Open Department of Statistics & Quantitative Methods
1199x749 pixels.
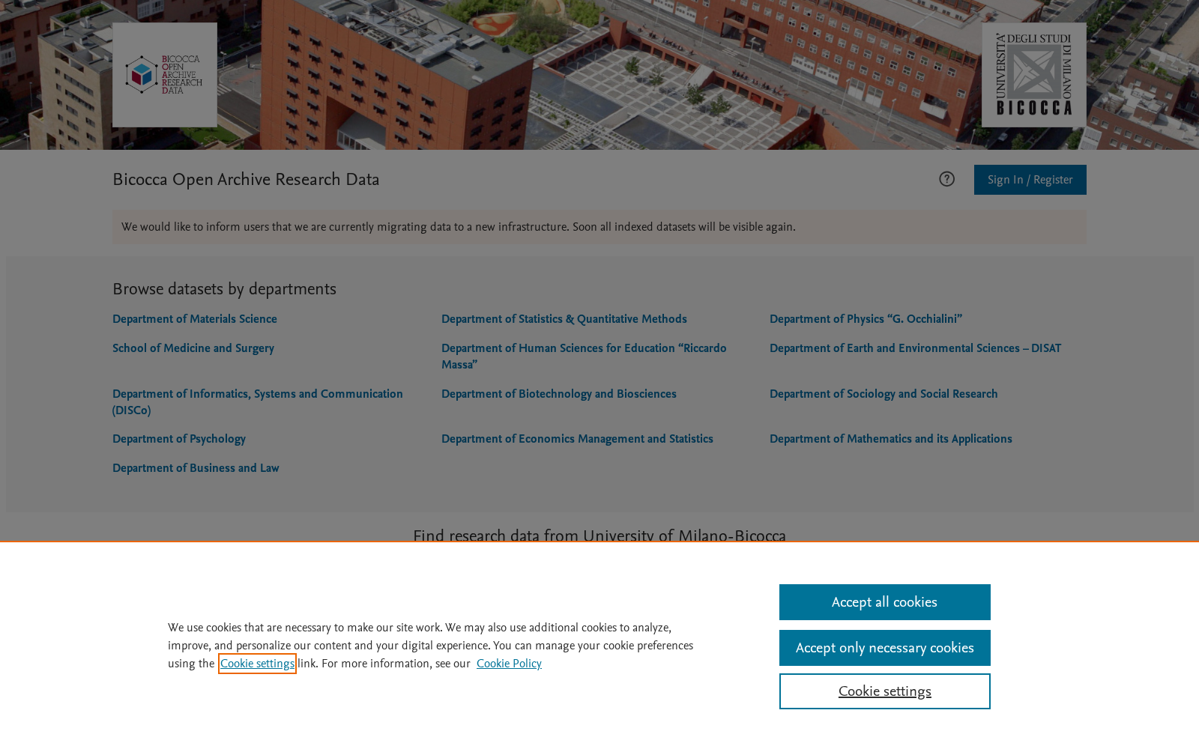click(564, 319)
